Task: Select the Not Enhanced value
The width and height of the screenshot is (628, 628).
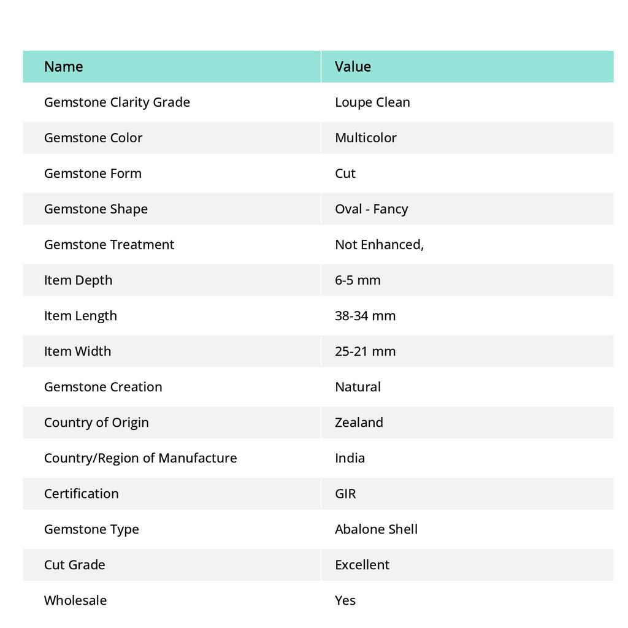Action: coord(379,244)
